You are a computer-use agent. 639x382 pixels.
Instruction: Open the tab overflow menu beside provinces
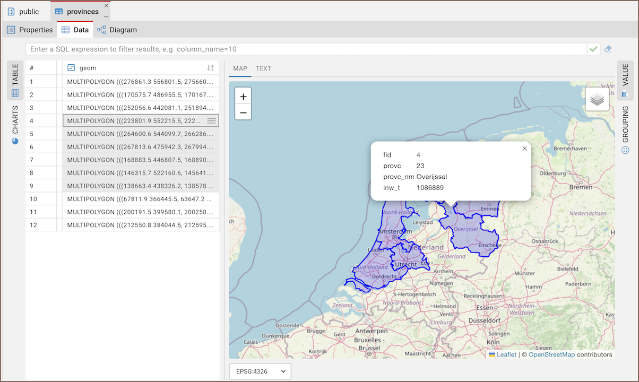(106, 16)
